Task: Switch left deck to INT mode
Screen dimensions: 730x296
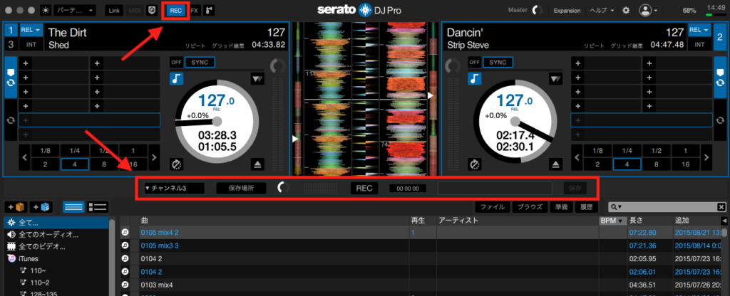Action: tap(31, 45)
